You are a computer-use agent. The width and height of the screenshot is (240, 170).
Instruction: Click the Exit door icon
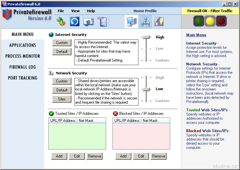[x=102, y=21]
